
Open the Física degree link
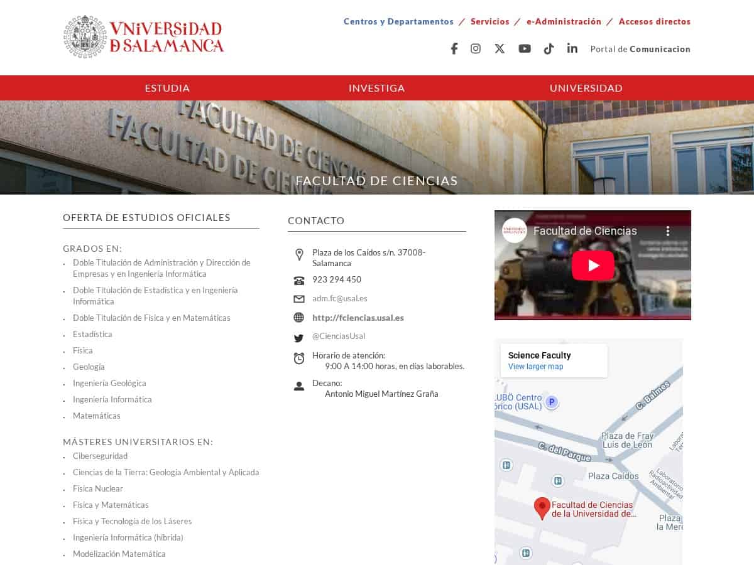(83, 350)
